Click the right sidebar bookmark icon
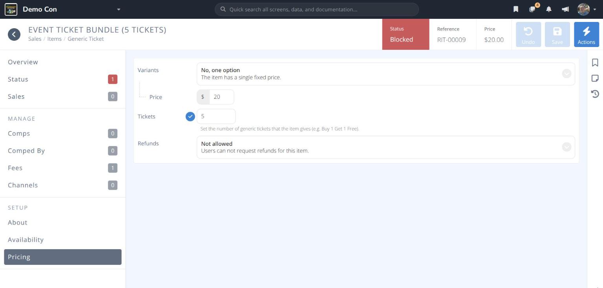The height and width of the screenshot is (288, 603). [595, 63]
